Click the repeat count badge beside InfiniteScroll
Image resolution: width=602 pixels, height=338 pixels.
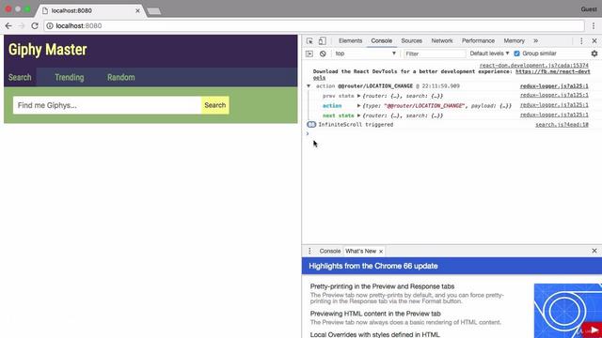[x=311, y=125]
